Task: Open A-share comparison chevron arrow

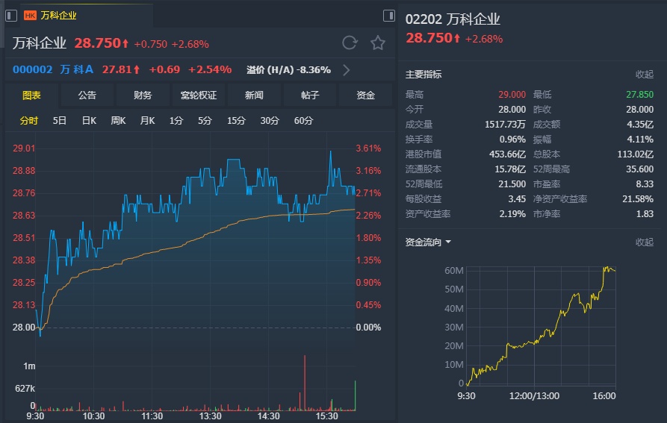Action: pyautogui.click(x=347, y=70)
